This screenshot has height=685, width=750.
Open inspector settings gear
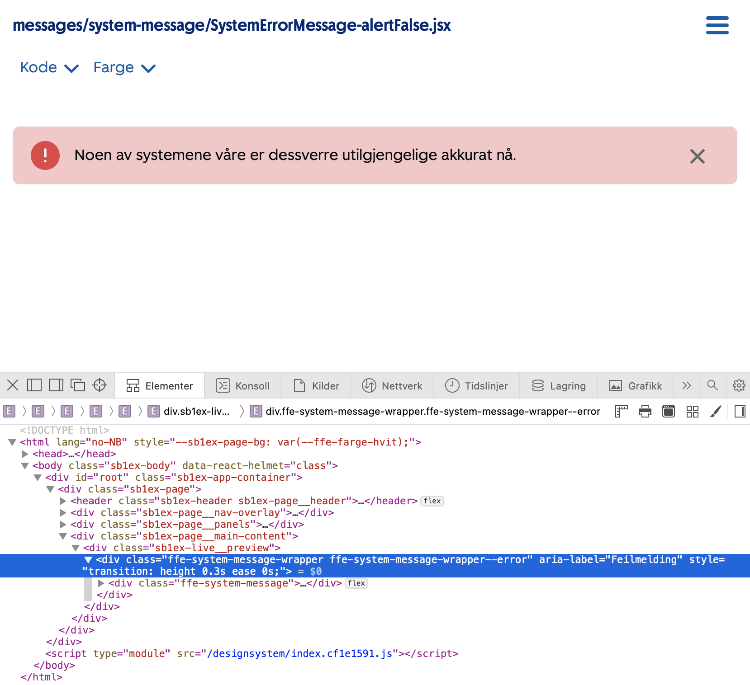click(x=739, y=385)
